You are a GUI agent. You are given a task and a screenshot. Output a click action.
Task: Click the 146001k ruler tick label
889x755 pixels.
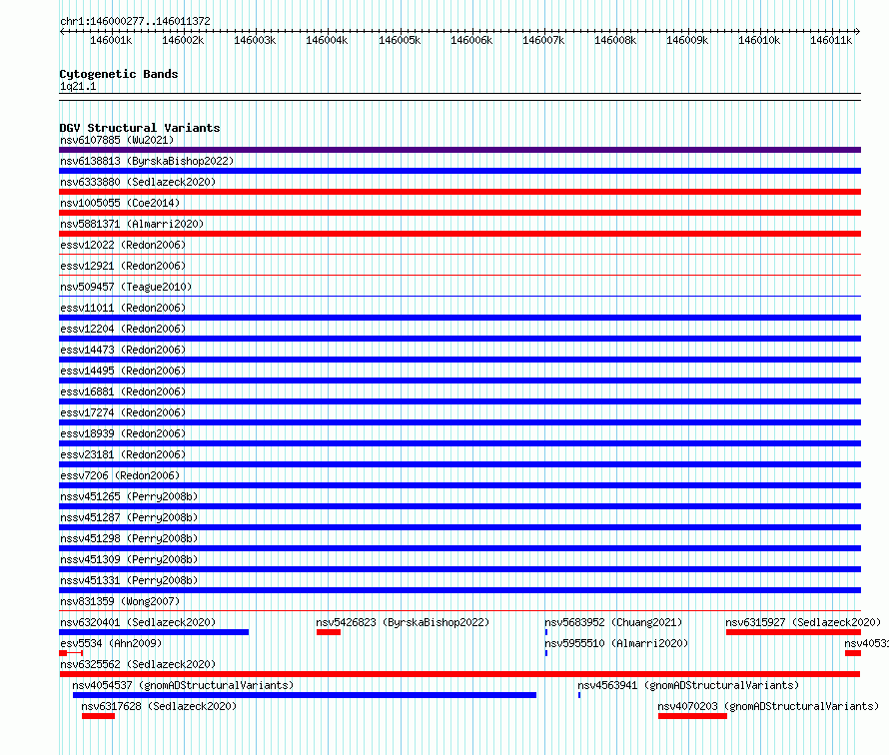pos(111,40)
